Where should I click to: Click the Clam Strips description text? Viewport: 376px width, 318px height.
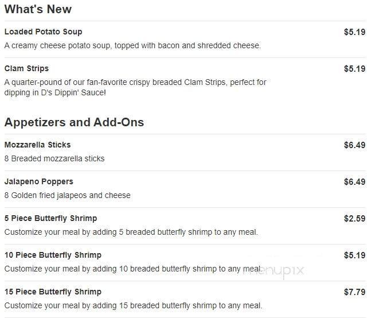pos(135,87)
